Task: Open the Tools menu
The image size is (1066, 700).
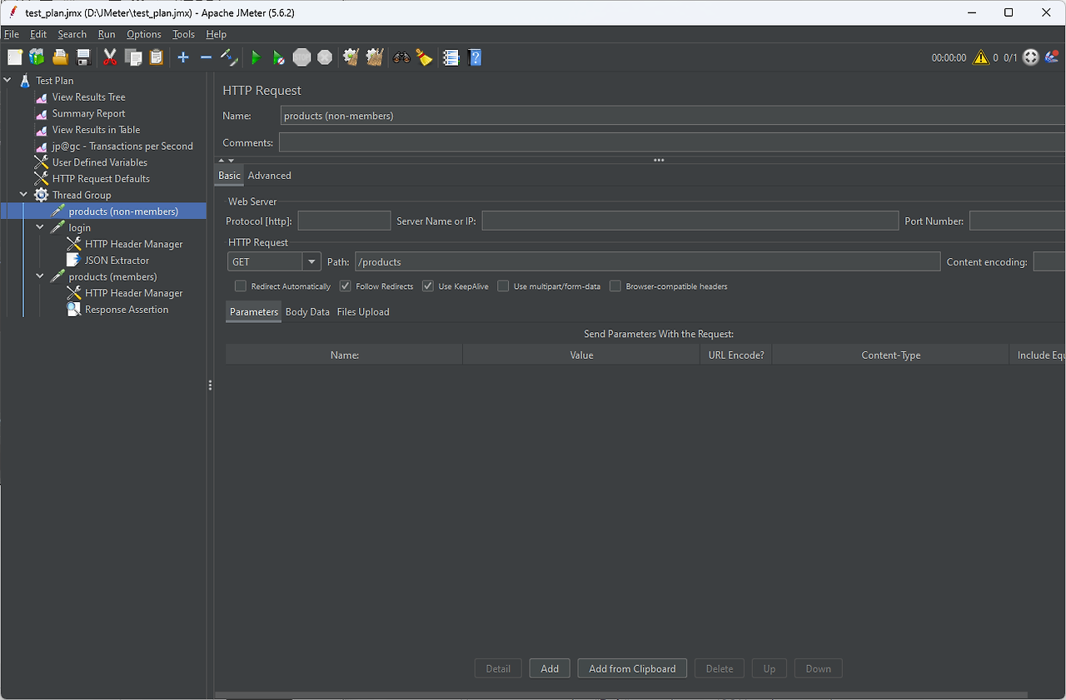Action: 183,34
